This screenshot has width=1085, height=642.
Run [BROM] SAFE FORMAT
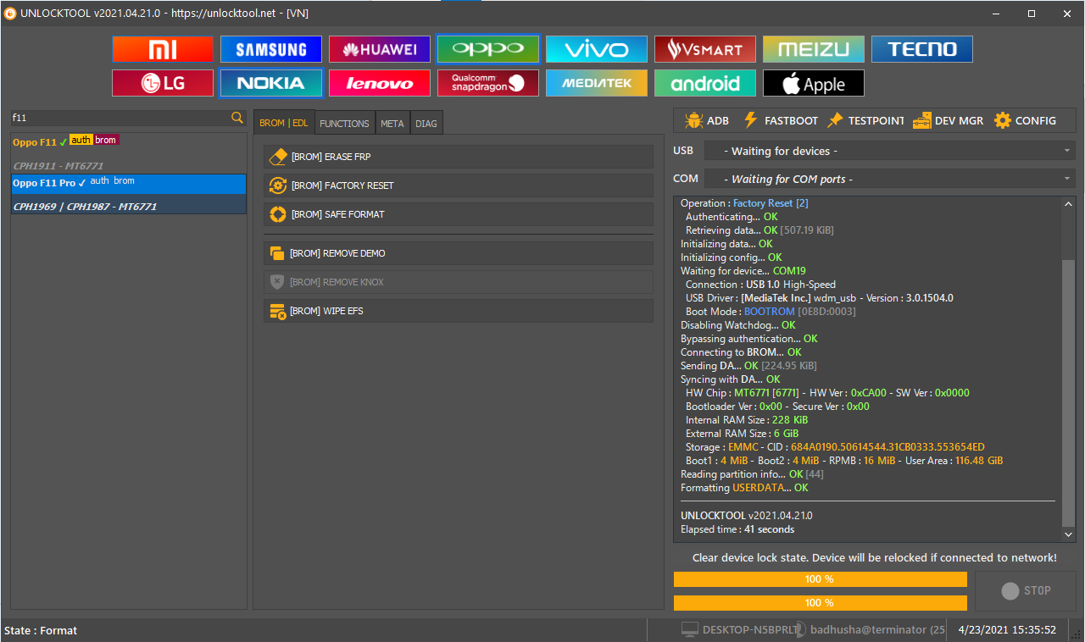coord(459,214)
